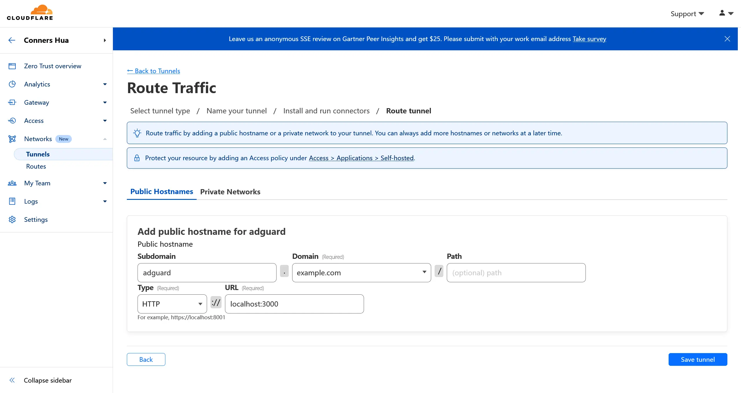Click the :// separator badge
Image resolution: width=741 pixels, height=393 pixels.
pos(216,302)
